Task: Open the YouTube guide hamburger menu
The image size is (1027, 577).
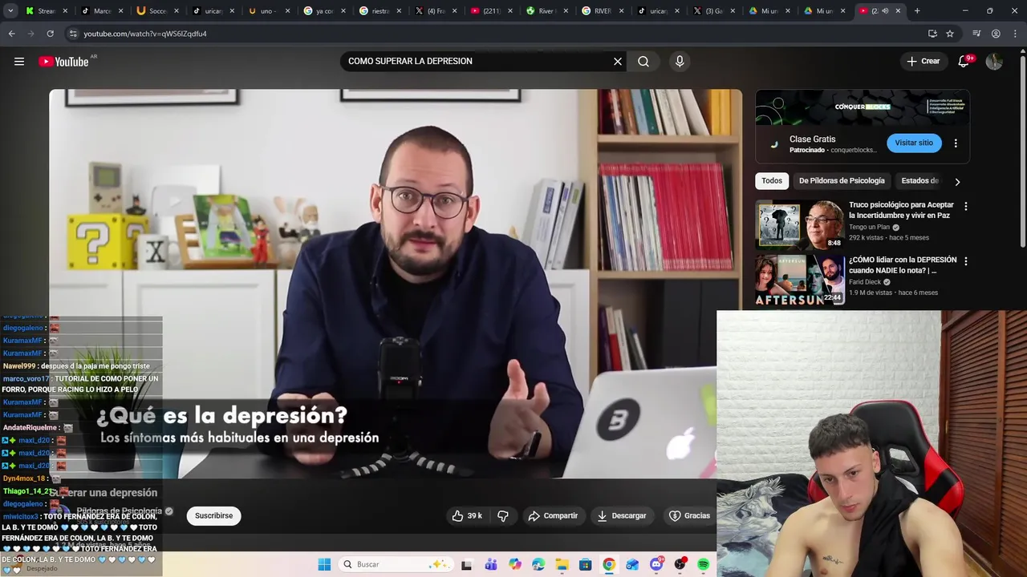Action: point(19,62)
